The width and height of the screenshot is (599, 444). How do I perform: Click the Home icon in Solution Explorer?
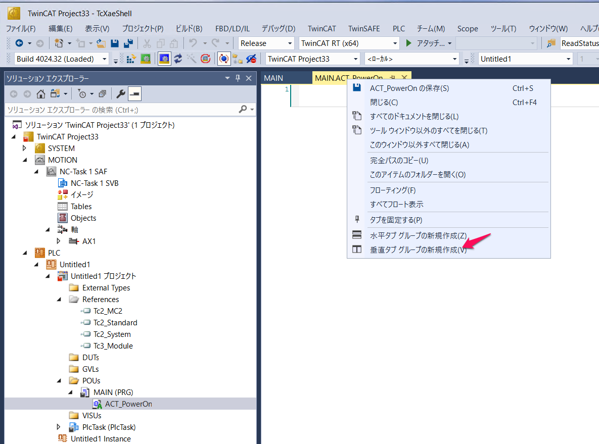(41, 94)
